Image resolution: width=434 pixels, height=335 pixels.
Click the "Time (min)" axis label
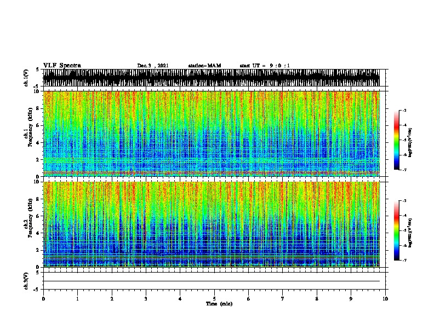(x=219, y=304)
